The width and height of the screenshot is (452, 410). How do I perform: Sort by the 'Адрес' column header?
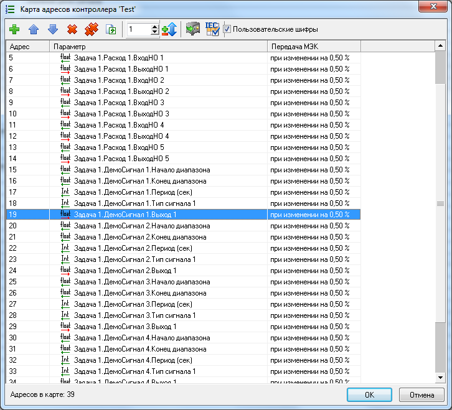[27, 47]
